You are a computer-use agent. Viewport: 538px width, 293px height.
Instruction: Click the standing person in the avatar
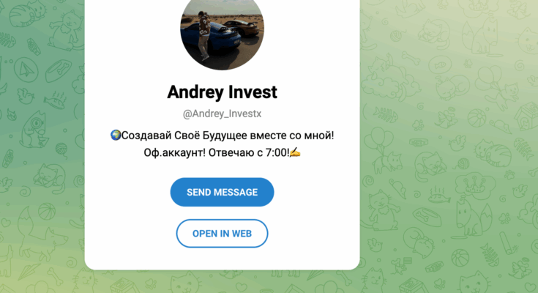coord(203,35)
